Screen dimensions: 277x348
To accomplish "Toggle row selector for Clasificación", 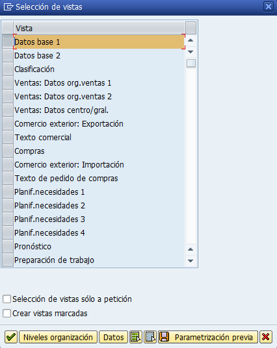I will coord(8,69).
